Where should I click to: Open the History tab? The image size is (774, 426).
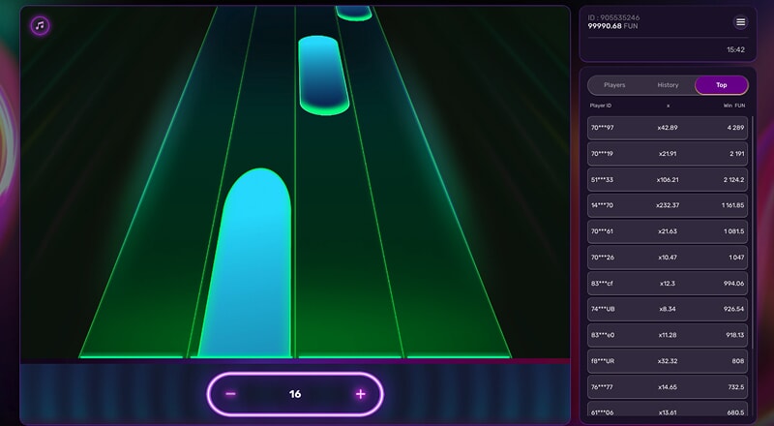coord(668,85)
